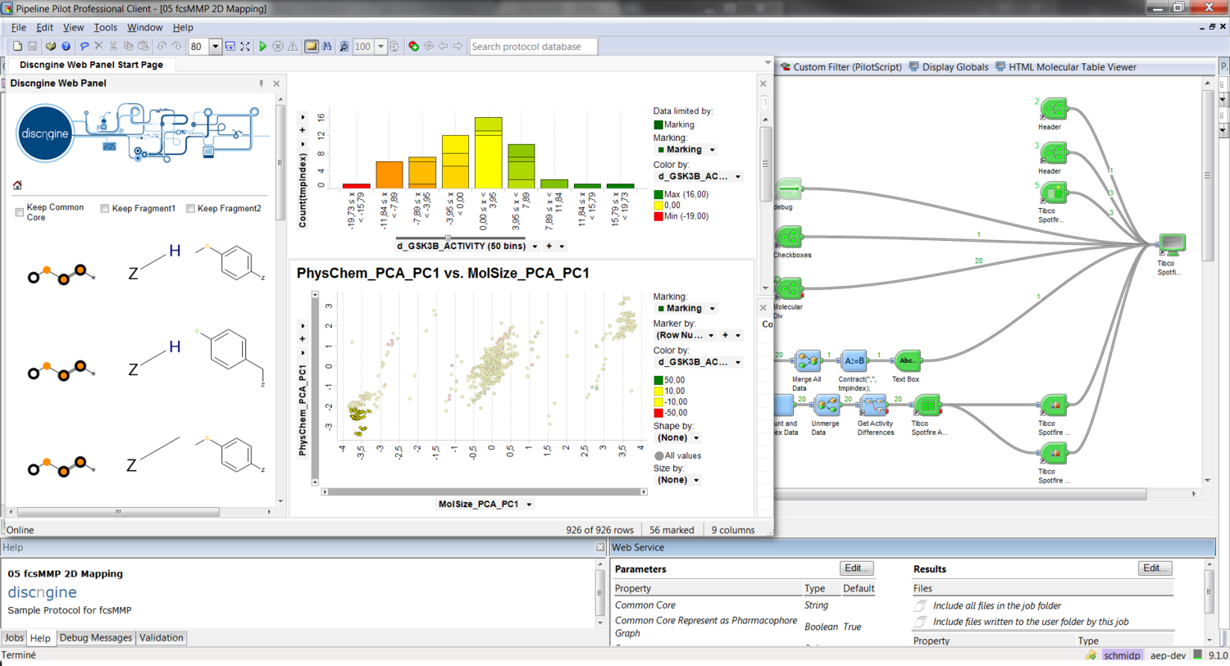Screen dimensions: 1230x666
Task: Select the monitor-shaped Tibco Spotfire viewer node
Action: 1172,243
